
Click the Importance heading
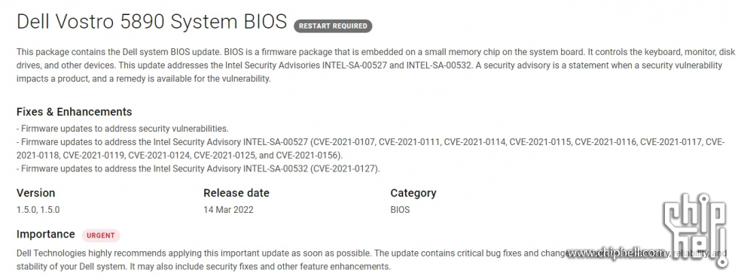coord(46,234)
